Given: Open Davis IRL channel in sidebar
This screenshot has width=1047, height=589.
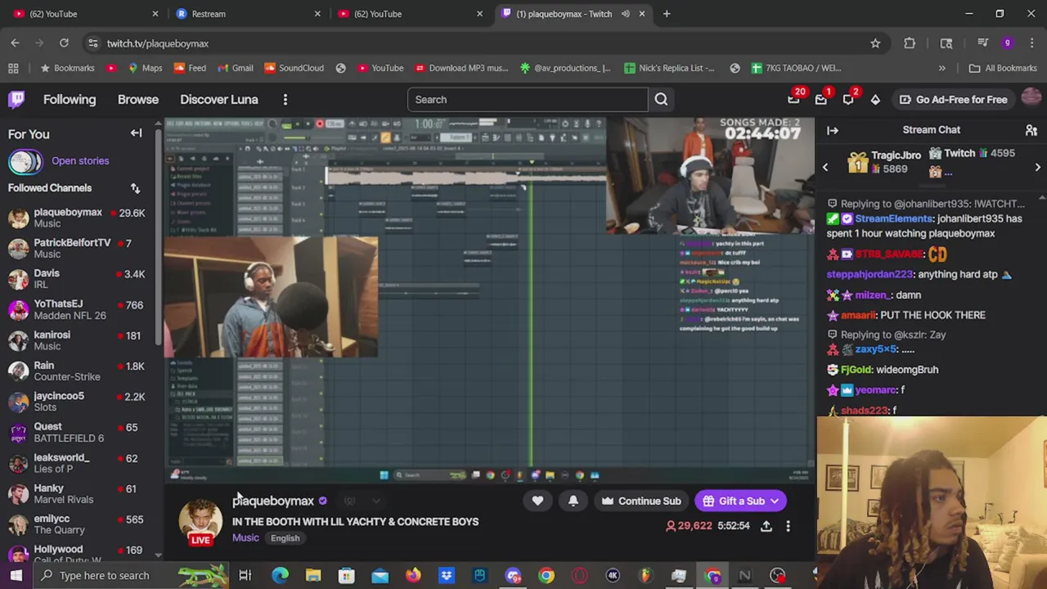Looking at the screenshot, I should click(x=78, y=279).
